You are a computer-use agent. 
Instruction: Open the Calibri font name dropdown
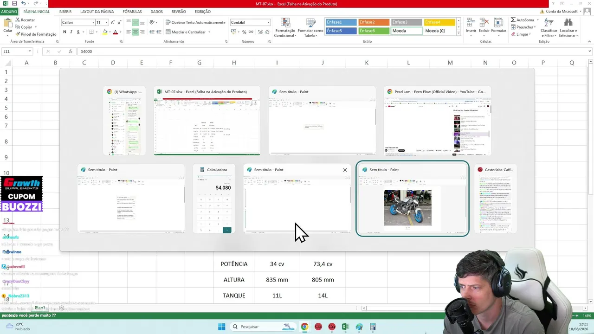92,22
